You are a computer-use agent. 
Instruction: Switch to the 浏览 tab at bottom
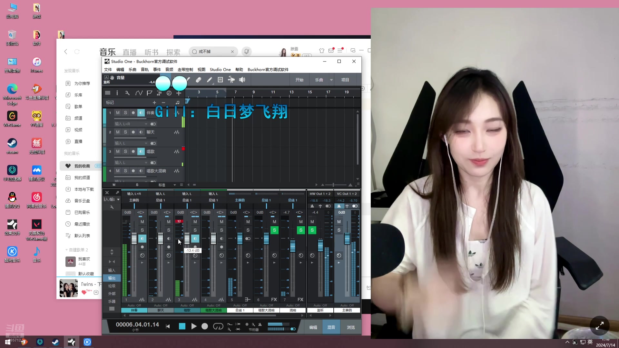[x=351, y=327]
